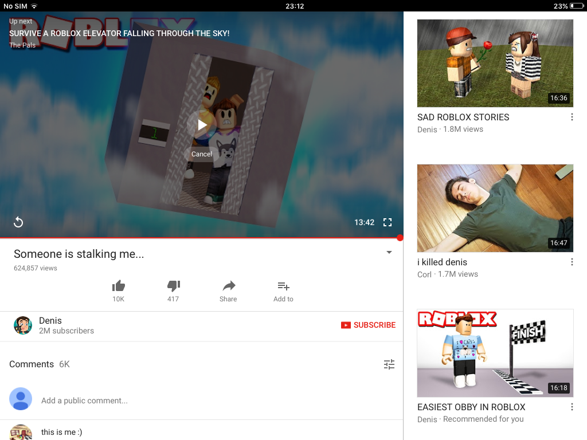Click the 624,857 views count
587x440 pixels.
pos(35,268)
